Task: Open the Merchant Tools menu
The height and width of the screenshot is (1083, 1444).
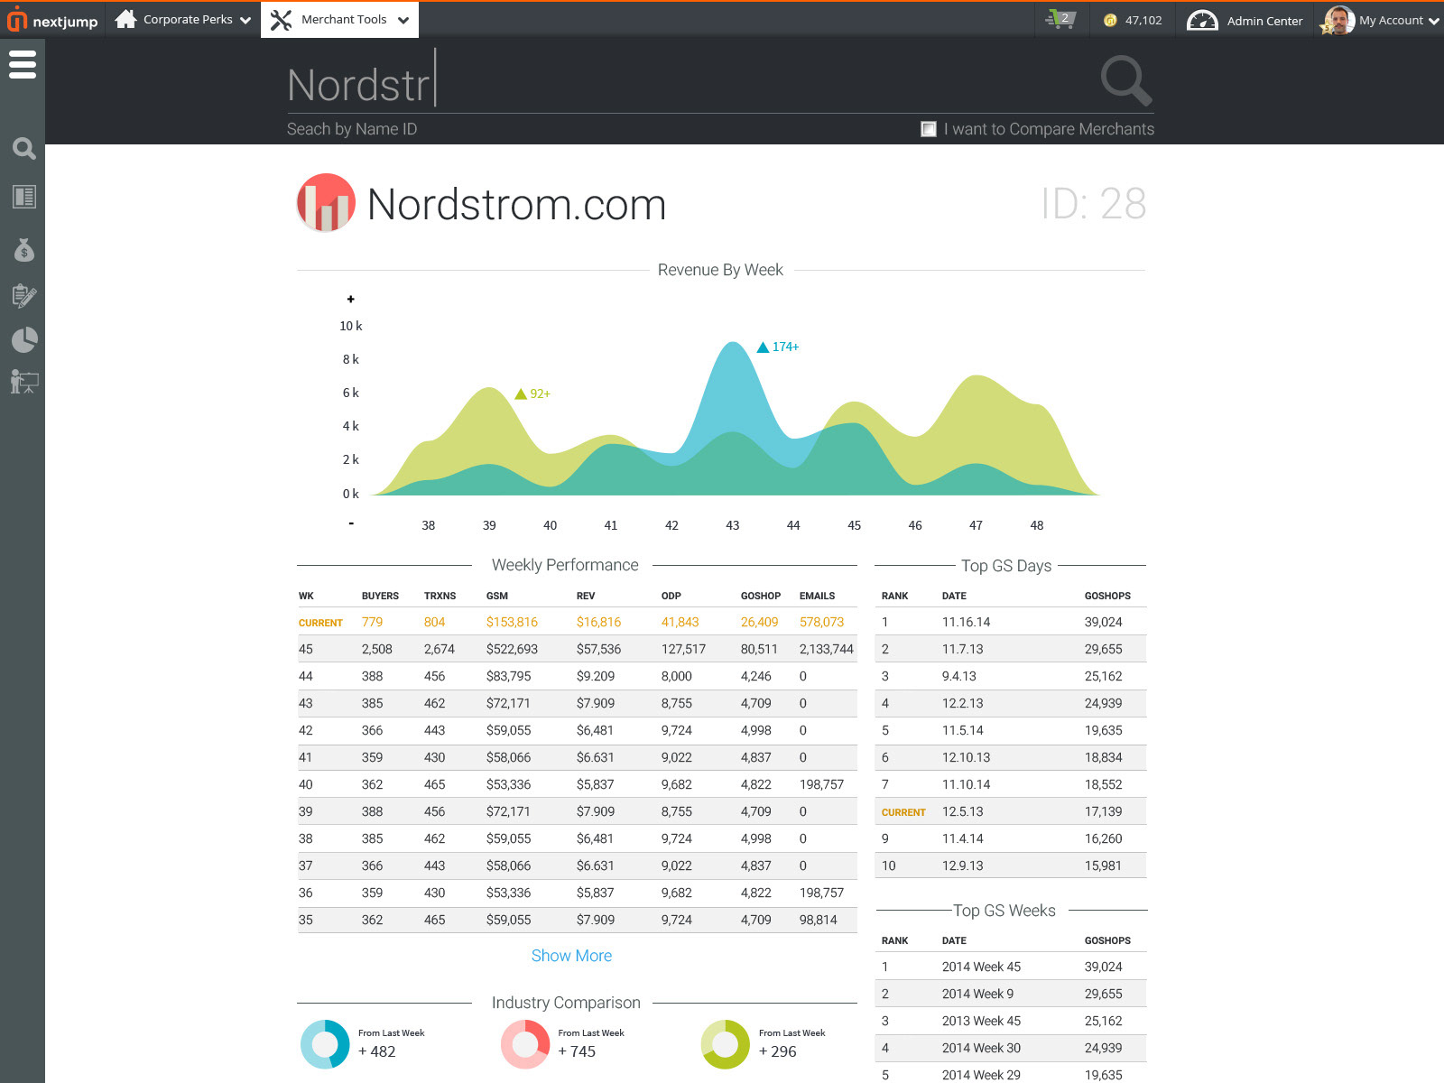Action: (x=340, y=20)
